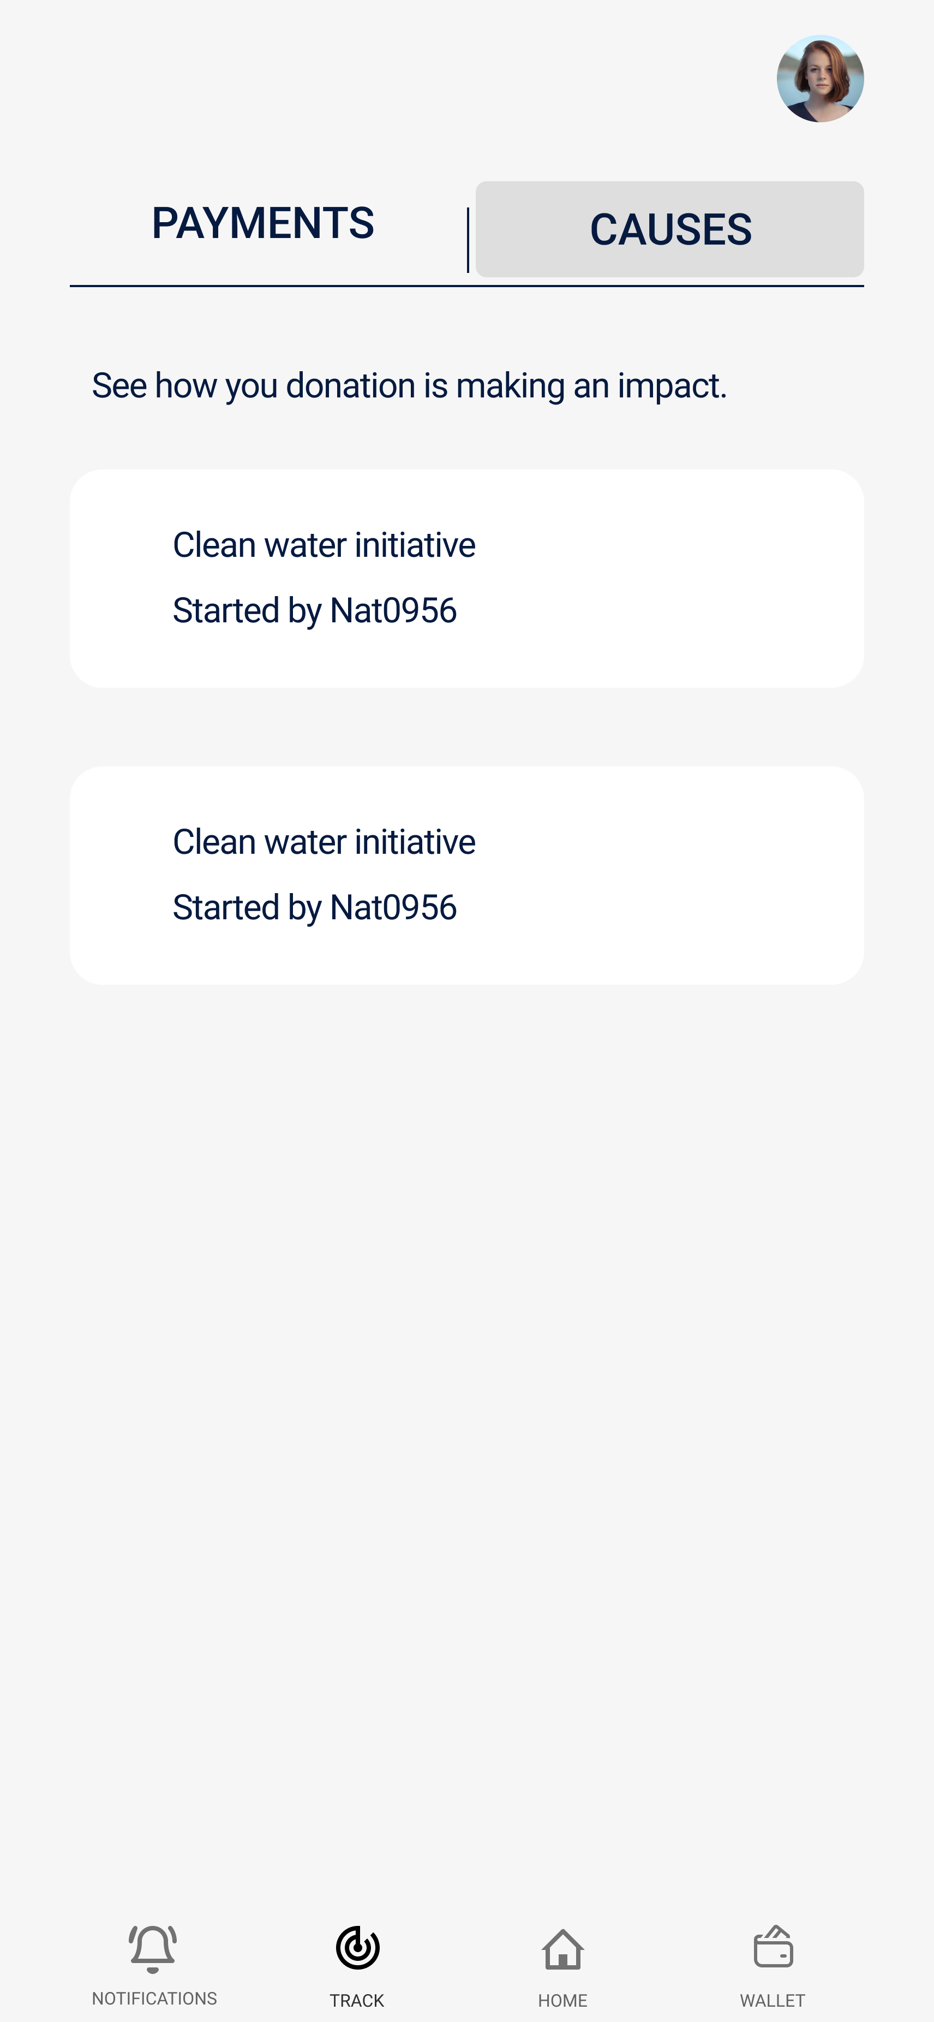Click the second card's Clean water initiative title
This screenshot has width=934, height=2022.
pyautogui.click(x=324, y=841)
